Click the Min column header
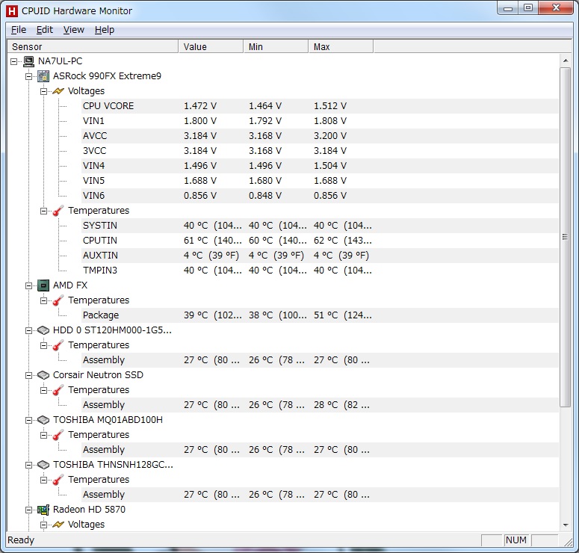The width and height of the screenshot is (579, 553). coord(276,46)
